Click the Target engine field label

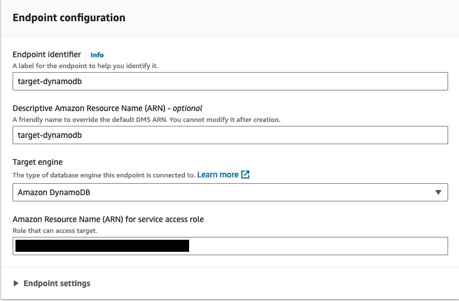tap(38, 163)
